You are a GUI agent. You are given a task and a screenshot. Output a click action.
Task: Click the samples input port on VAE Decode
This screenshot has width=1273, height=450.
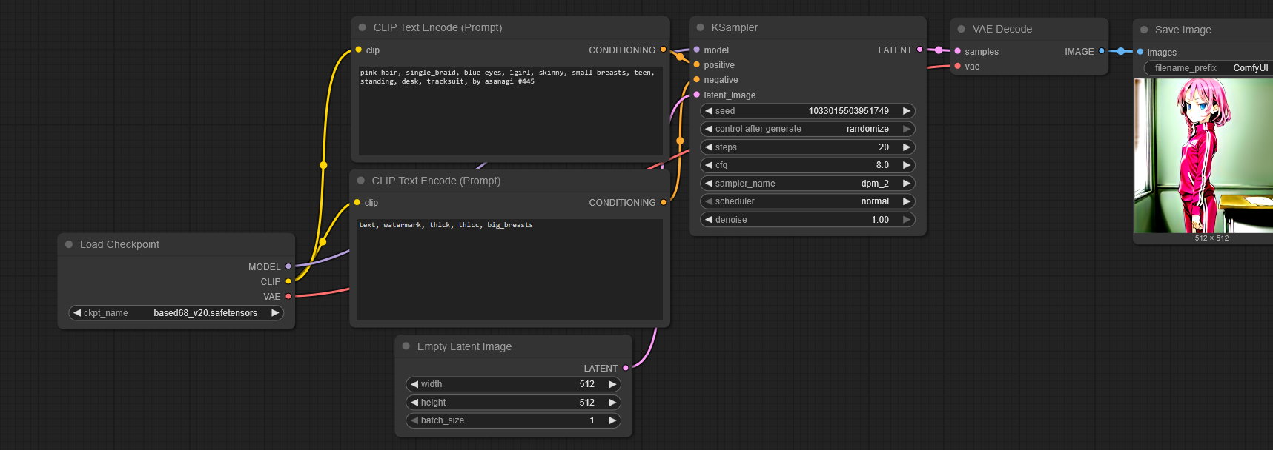pyautogui.click(x=958, y=51)
